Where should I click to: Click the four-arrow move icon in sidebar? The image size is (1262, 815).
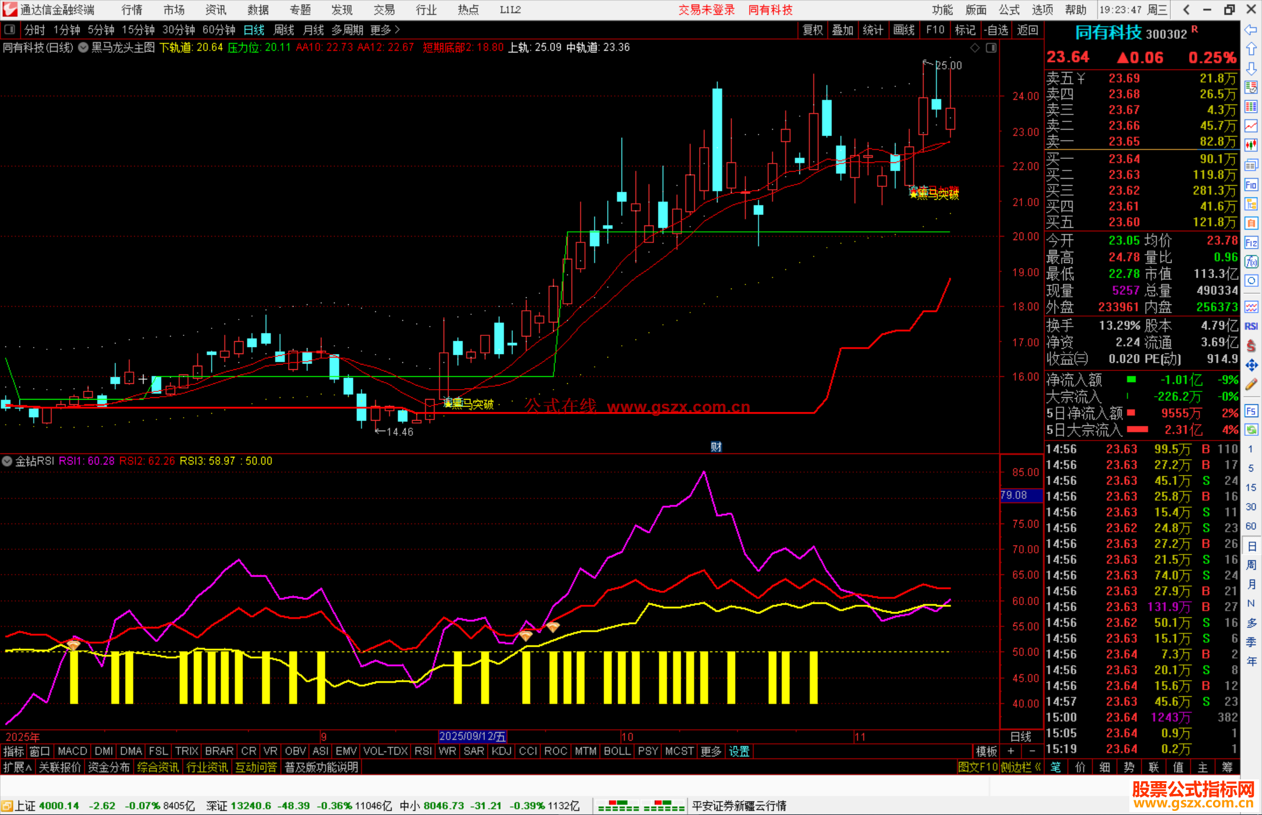tap(1251, 365)
